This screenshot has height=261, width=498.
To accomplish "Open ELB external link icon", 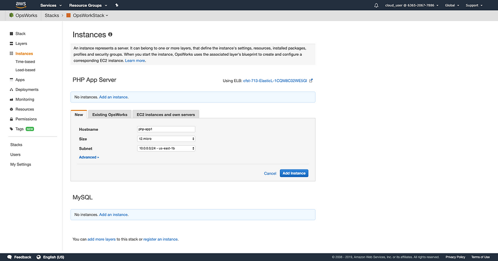I will point(311,81).
